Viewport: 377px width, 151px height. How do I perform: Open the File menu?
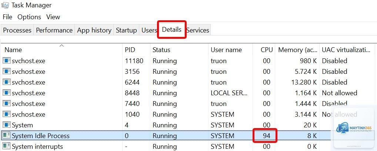tap(7, 17)
